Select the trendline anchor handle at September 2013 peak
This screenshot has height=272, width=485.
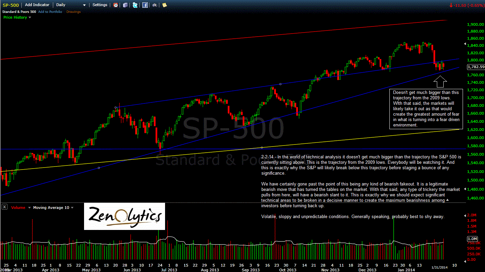point(280,84)
